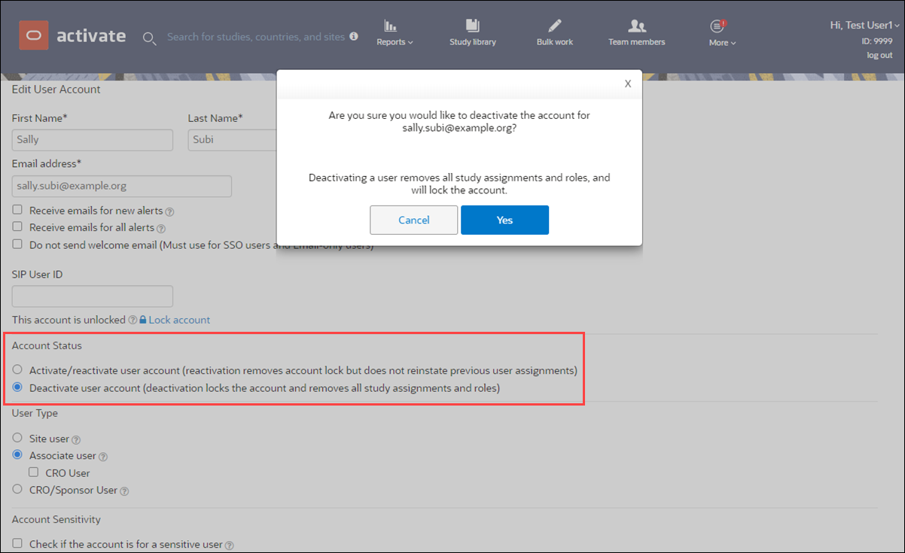Click help icon beside Site user

[x=76, y=439]
